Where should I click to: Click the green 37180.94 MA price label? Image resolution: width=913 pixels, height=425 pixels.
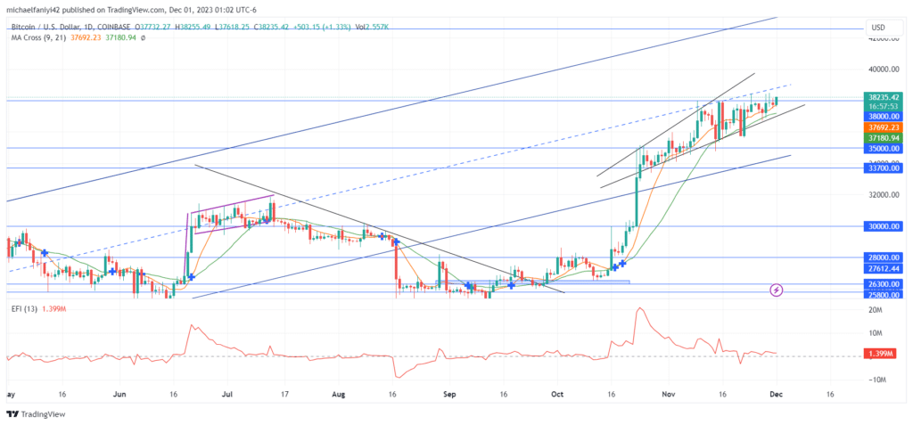[884, 138]
